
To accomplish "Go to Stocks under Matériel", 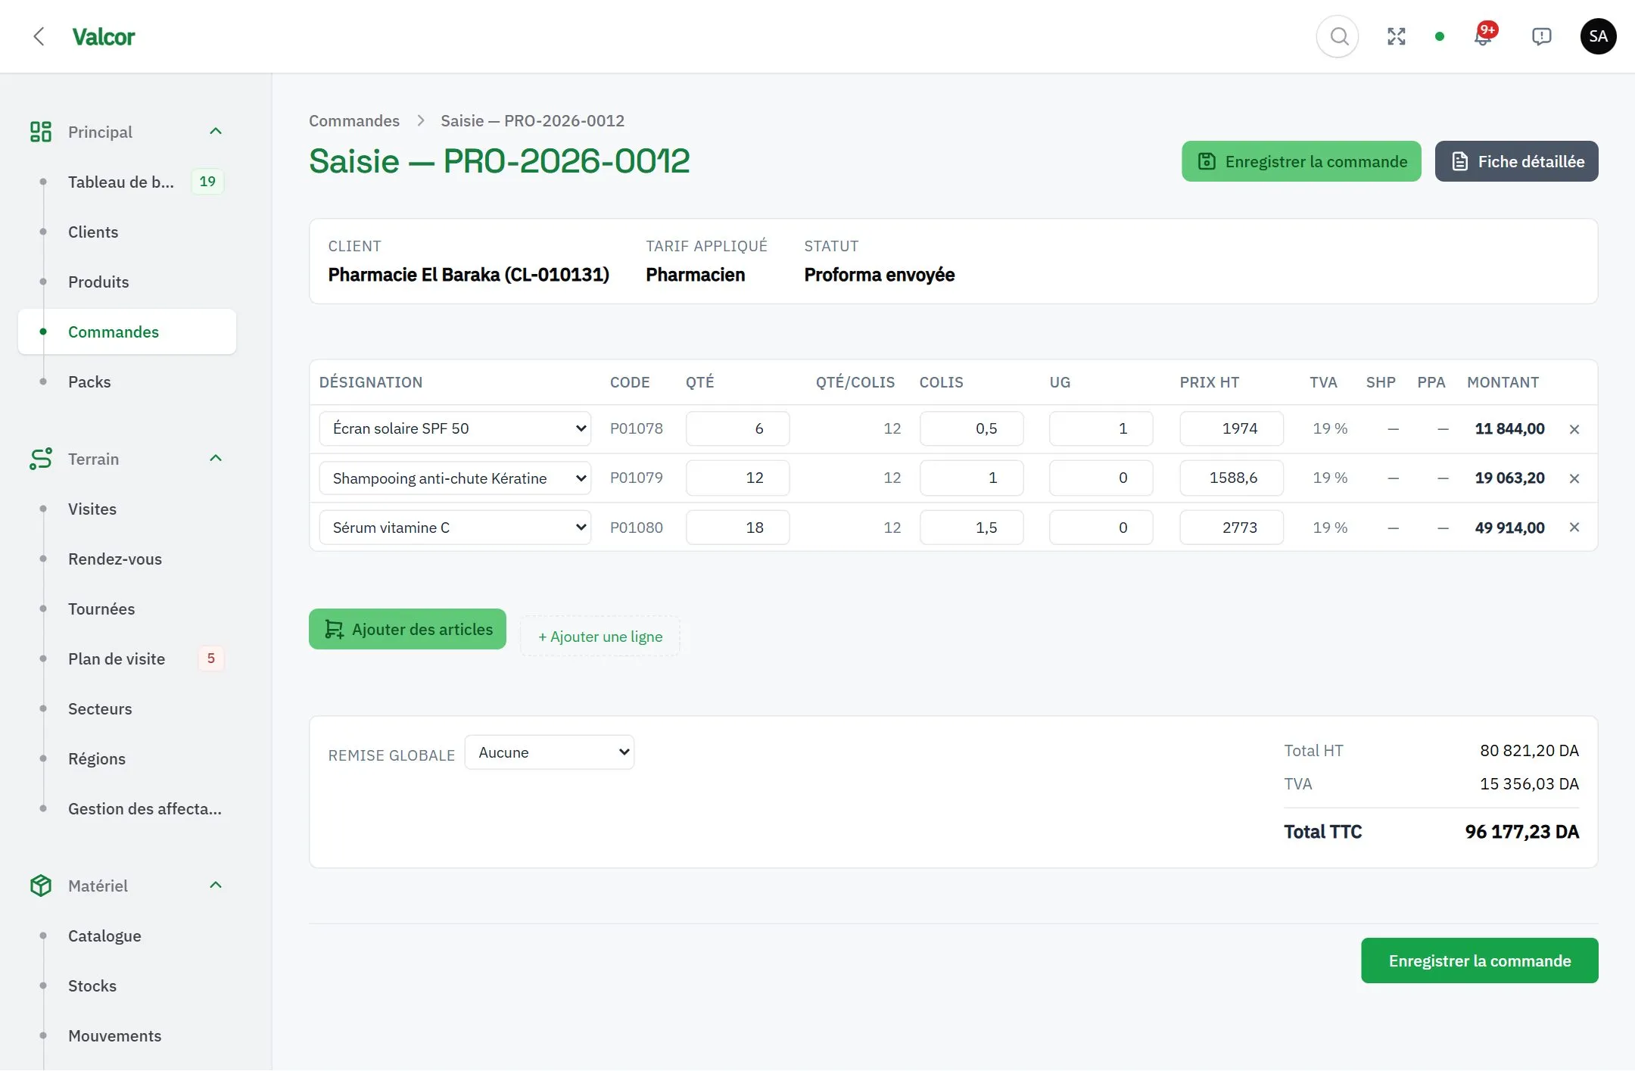I will 127,985.
